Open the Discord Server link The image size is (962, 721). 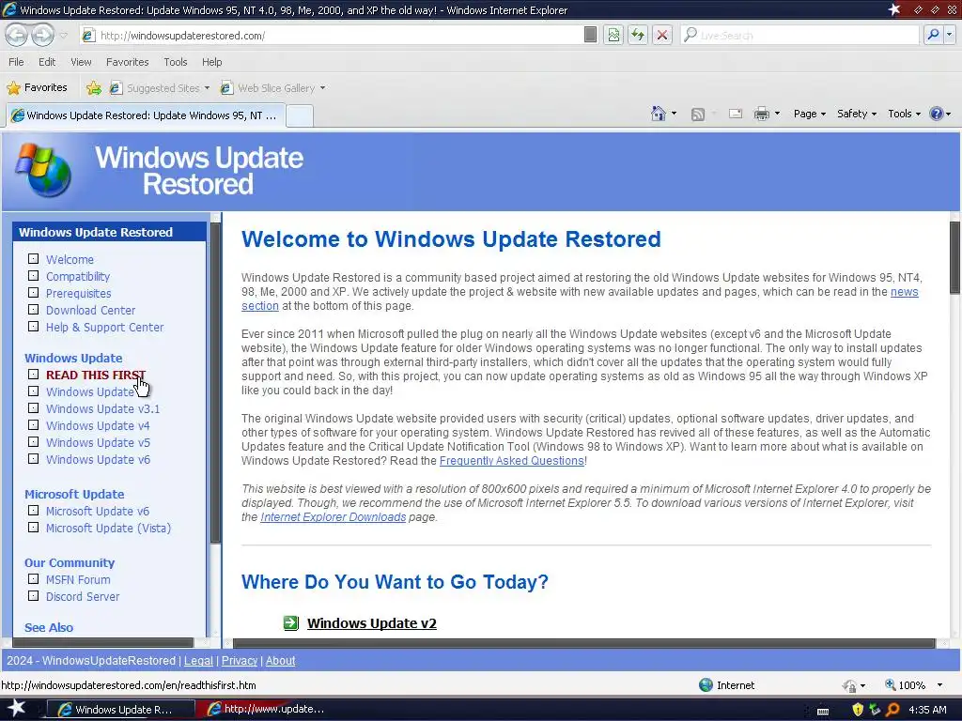(83, 596)
